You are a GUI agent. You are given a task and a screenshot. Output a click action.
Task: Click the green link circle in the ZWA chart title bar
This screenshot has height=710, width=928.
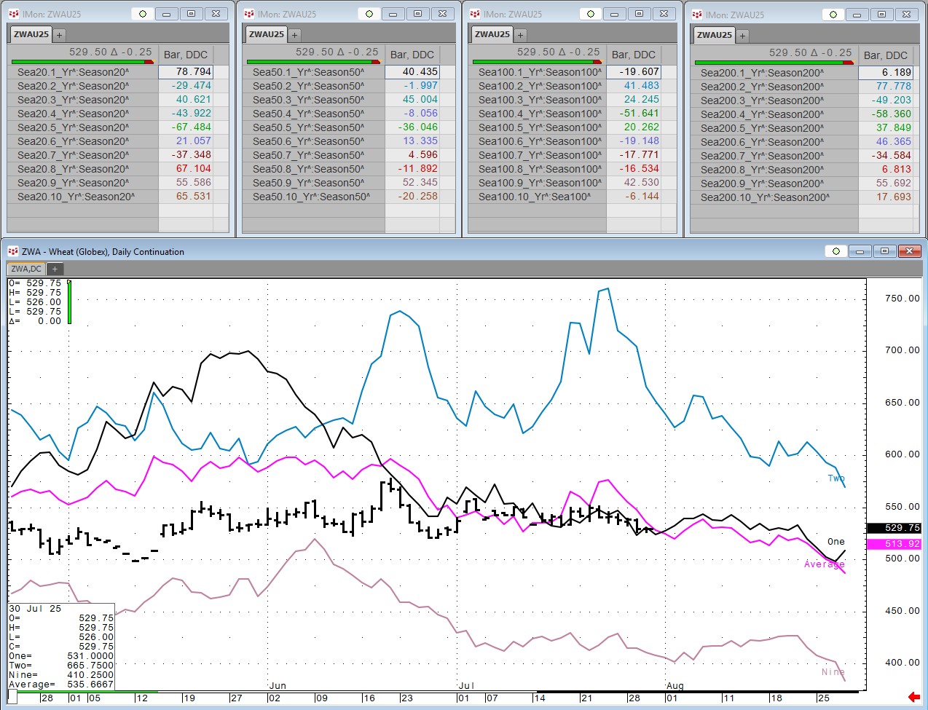836,251
